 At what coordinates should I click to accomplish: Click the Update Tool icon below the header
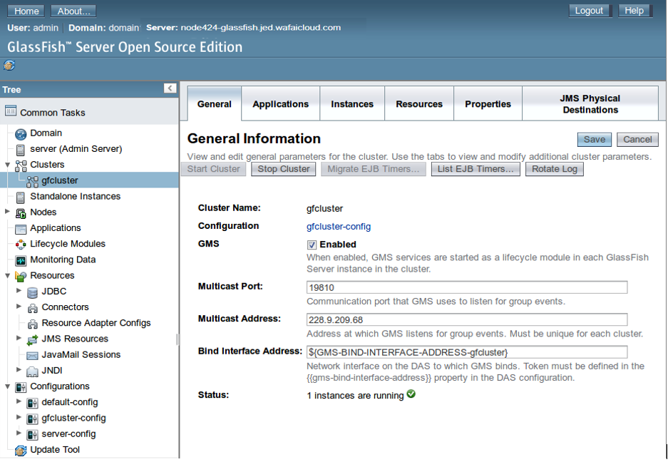click(9, 66)
